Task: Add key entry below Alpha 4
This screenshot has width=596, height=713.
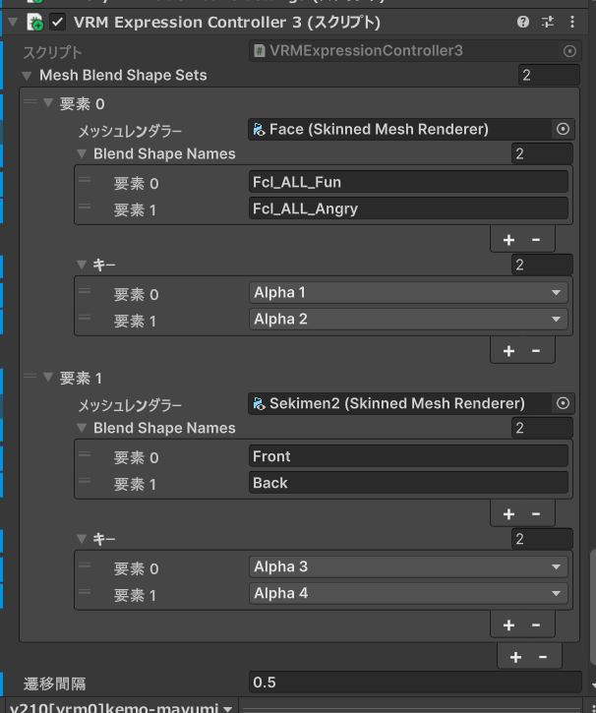Action: (x=508, y=624)
